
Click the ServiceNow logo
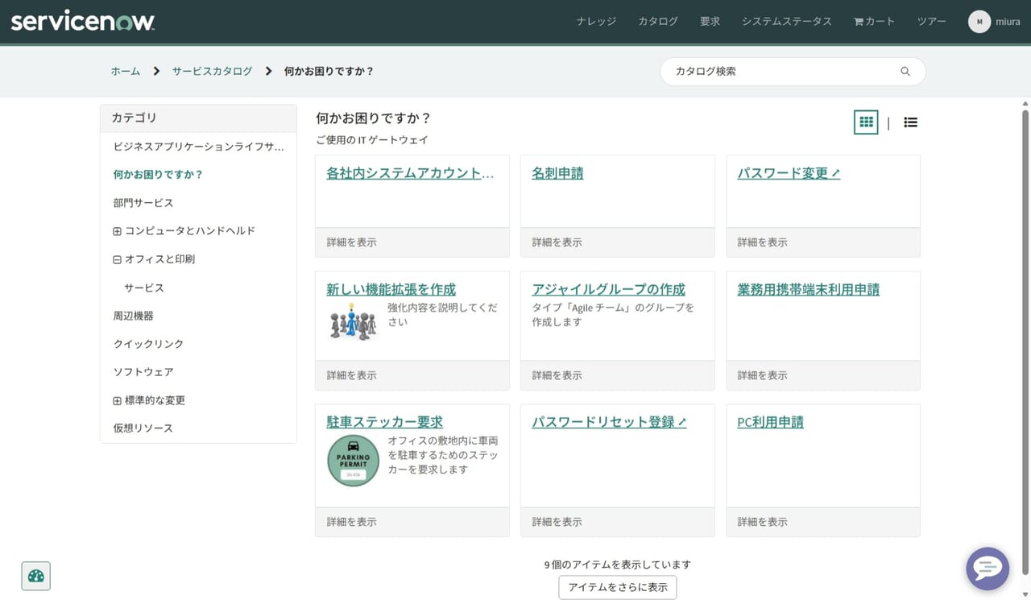(x=83, y=22)
